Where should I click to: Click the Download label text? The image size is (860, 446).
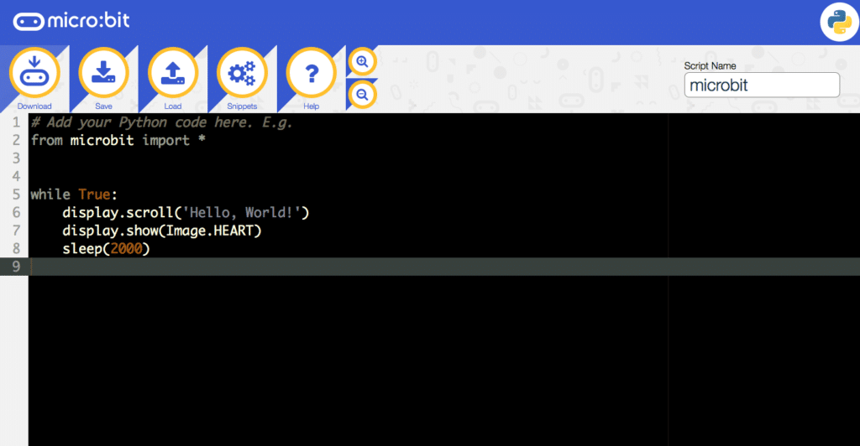(34, 106)
